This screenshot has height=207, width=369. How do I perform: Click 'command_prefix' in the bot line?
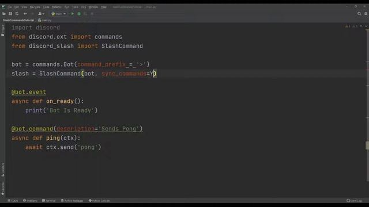tap(101, 64)
